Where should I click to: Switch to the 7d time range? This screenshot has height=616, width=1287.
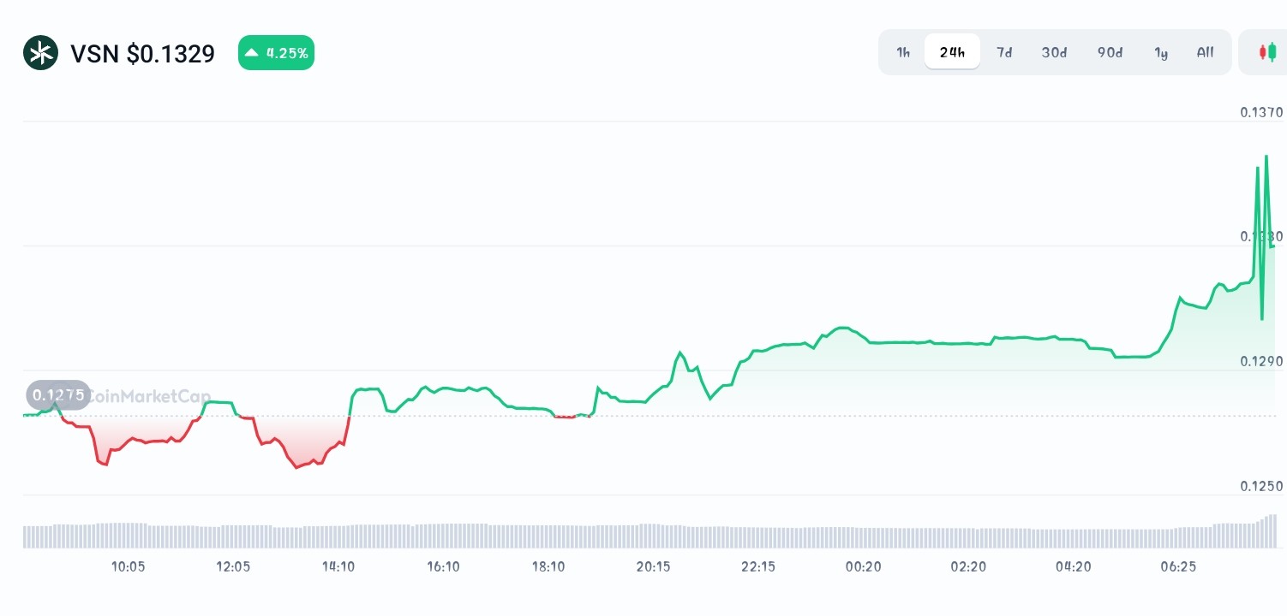click(x=1003, y=52)
